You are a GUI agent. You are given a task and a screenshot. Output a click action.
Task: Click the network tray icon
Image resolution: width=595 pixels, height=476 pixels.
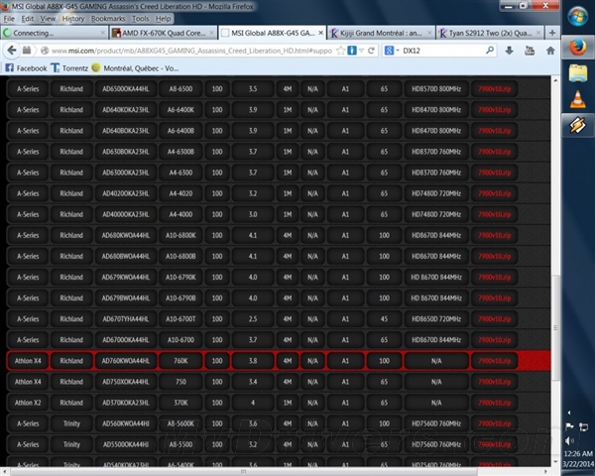tap(583, 427)
